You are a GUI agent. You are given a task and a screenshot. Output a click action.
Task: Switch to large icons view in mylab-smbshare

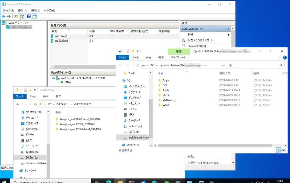284,150
